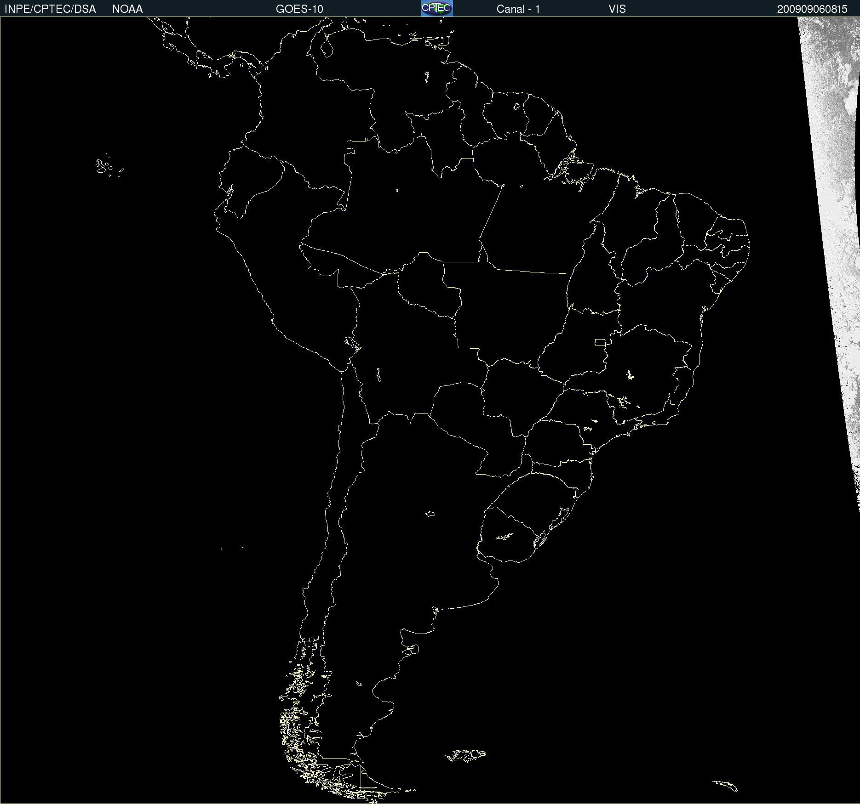
Task: Select the 200909060815 timestamp
Action: [x=812, y=9]
